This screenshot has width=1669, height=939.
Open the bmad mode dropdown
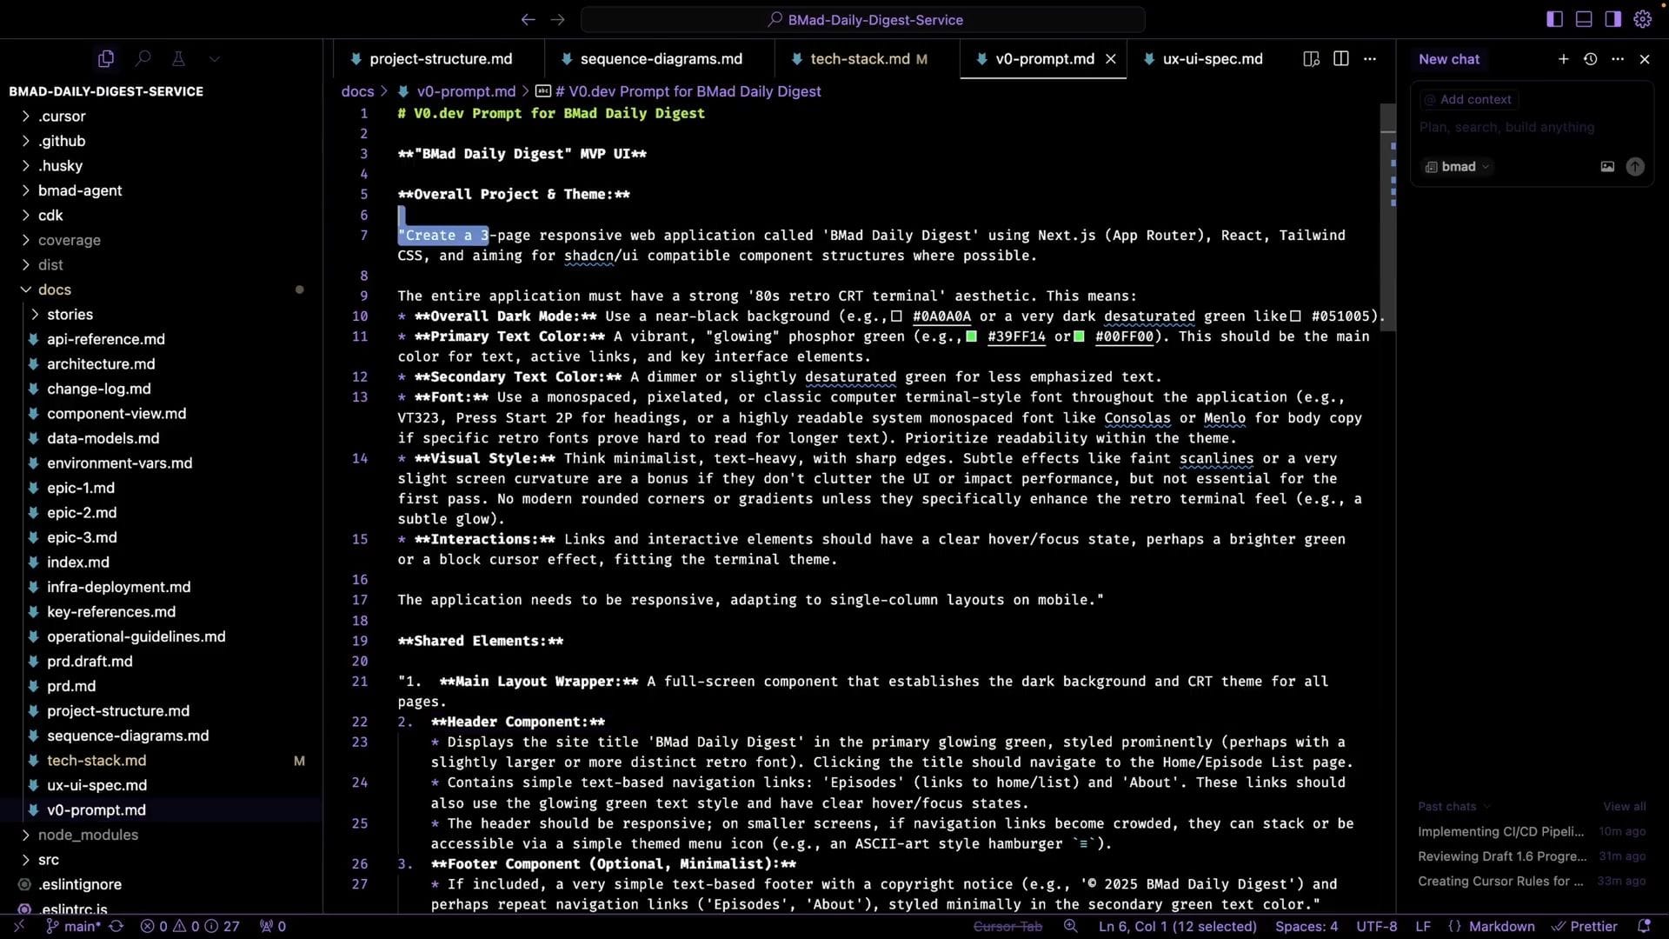click(x=1459, y=167)
